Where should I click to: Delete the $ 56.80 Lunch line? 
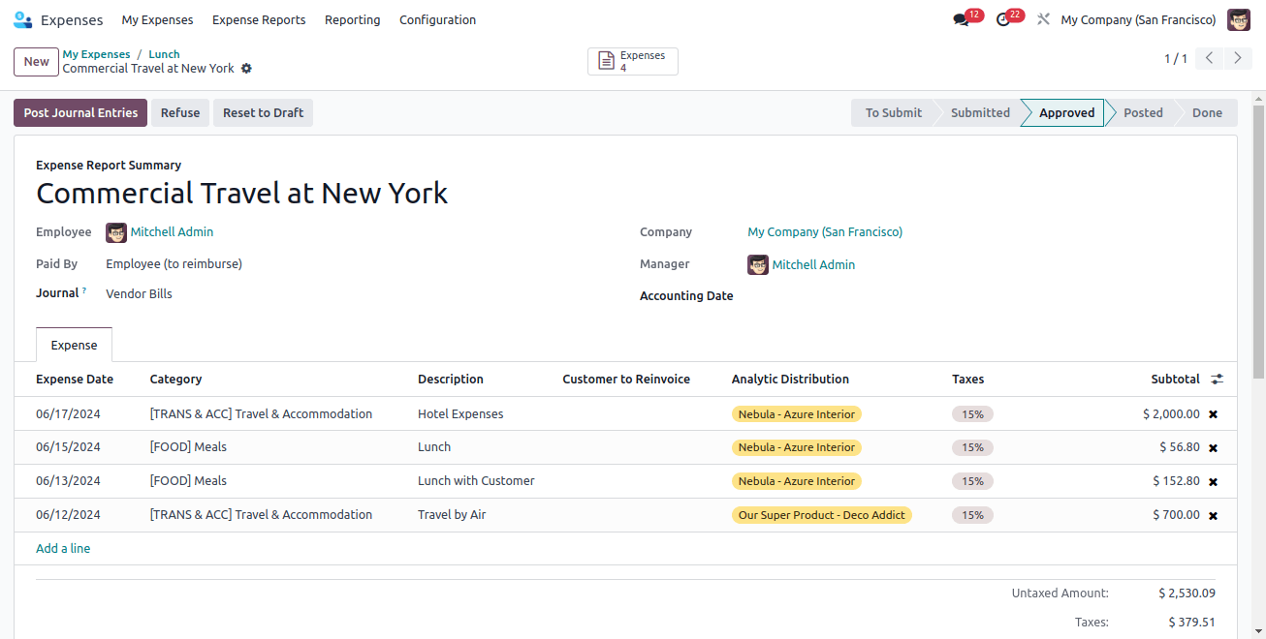[1213, 448]
